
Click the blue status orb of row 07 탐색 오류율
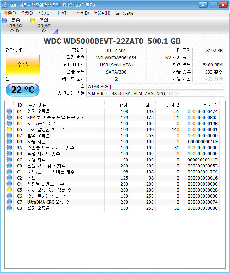pos(9,135)
